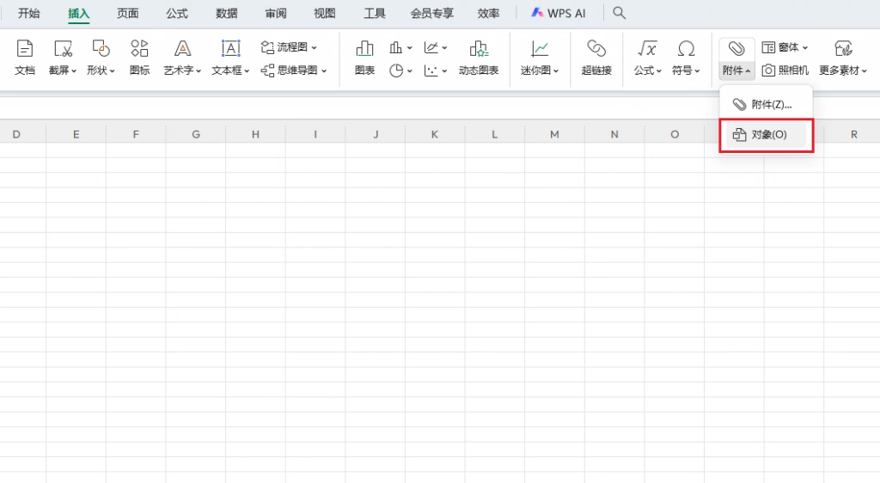Expand the 更多素材 dropdown arrow
The height and width of the screenshot is (483, 880).
[865, 70]
